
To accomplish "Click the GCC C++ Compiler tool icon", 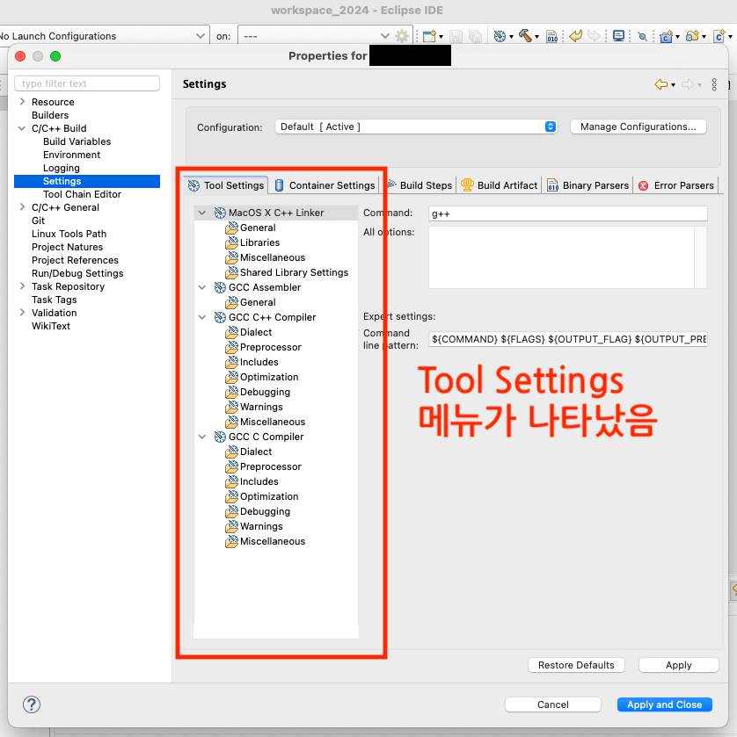I will click(x=220, y=317).
